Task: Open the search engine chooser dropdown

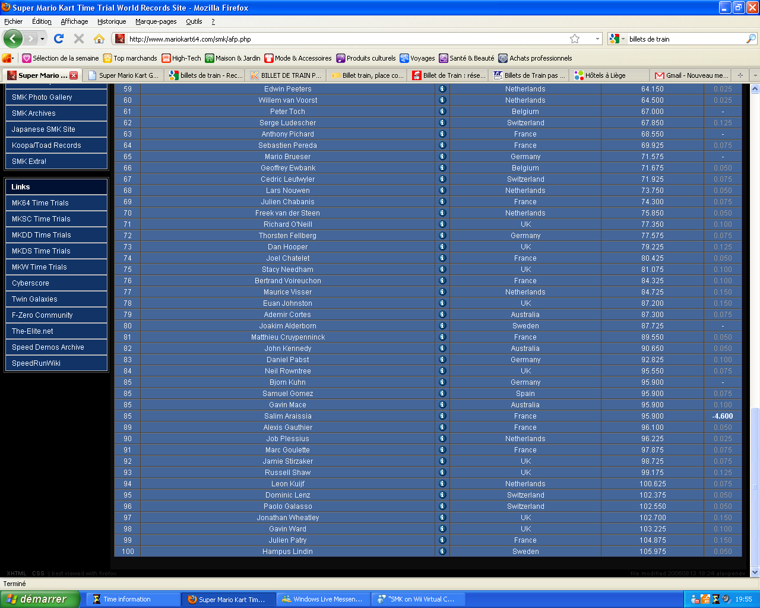Action: coord(623,39)
